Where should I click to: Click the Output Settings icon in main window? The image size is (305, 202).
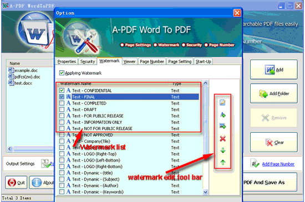[x=46, y=164]
